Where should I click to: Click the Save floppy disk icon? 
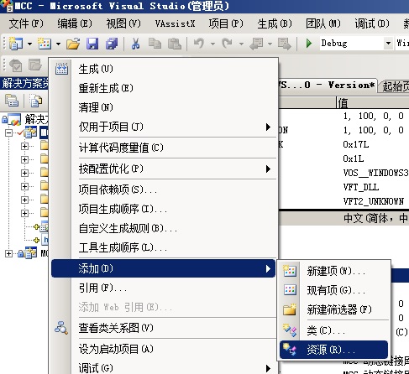pos(92,44)
